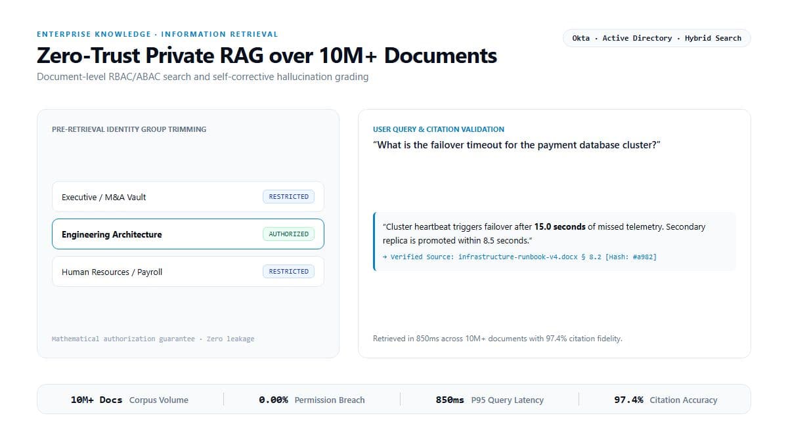788x443 pixels.
Task: Click the Okta · Active Directory · Hybrid Search pill
Action: click(x=657, y=38)
